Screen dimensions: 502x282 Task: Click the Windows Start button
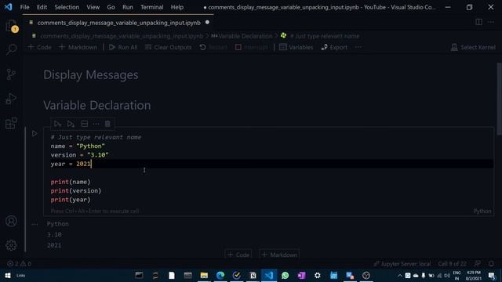(8, 275)
